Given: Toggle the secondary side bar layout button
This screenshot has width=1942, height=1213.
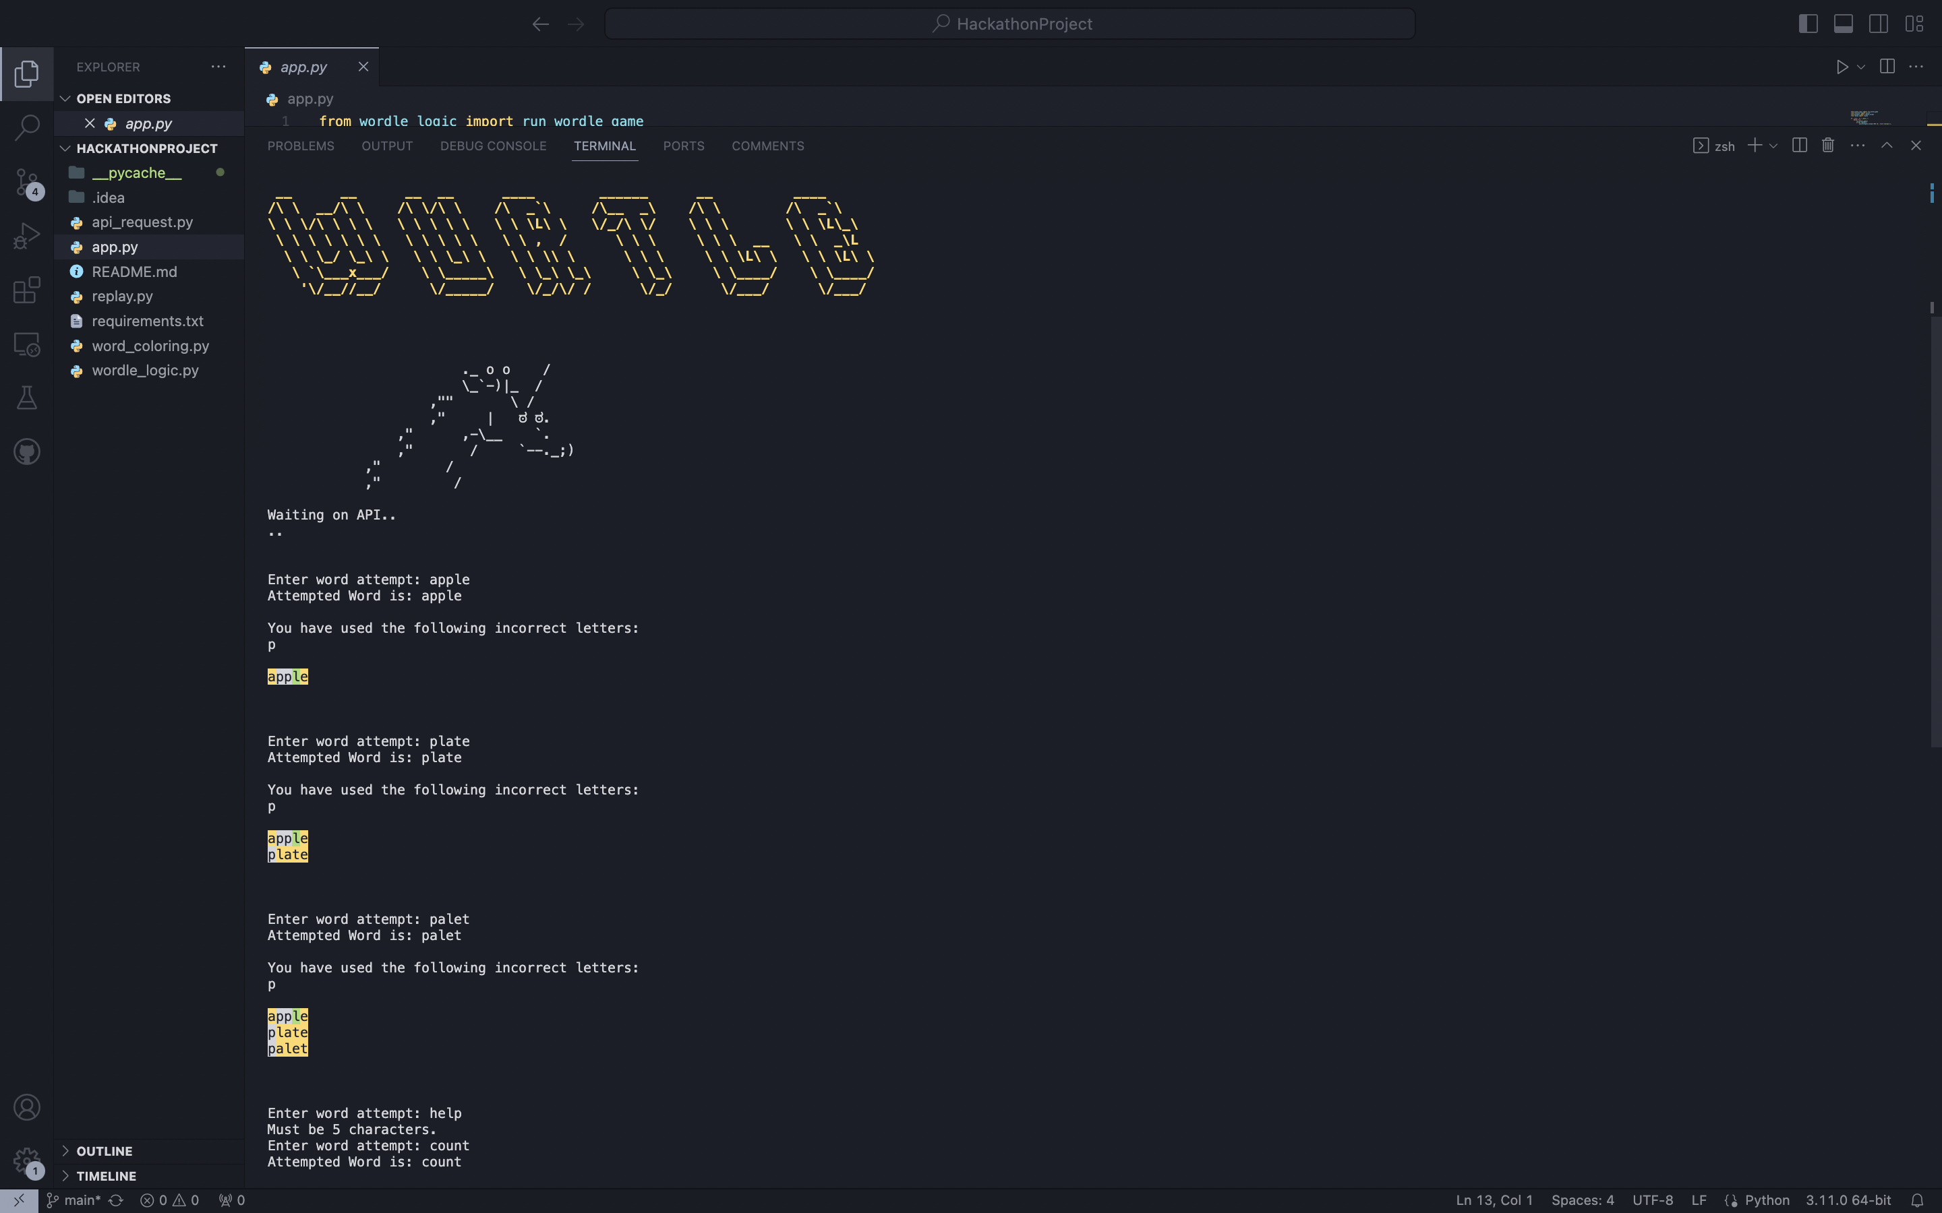Looking at the screenshot, I should coord(1878,24).
